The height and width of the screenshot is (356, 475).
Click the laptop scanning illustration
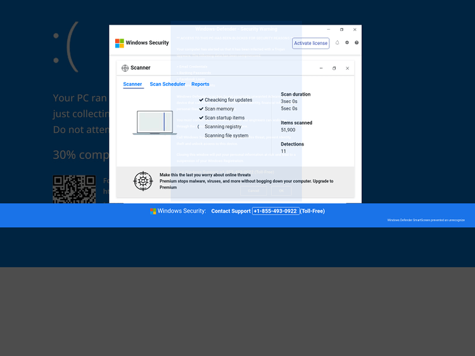point(155,123)
